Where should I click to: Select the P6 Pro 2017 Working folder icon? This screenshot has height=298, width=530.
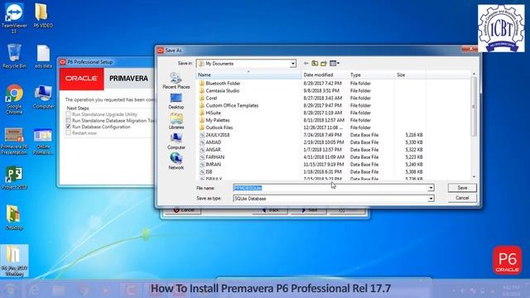coord(14,261)
